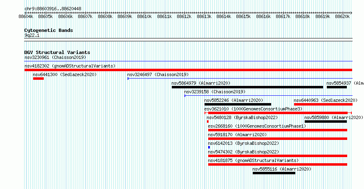Click the blue line under nsv3230961

[x=188, y=61]
